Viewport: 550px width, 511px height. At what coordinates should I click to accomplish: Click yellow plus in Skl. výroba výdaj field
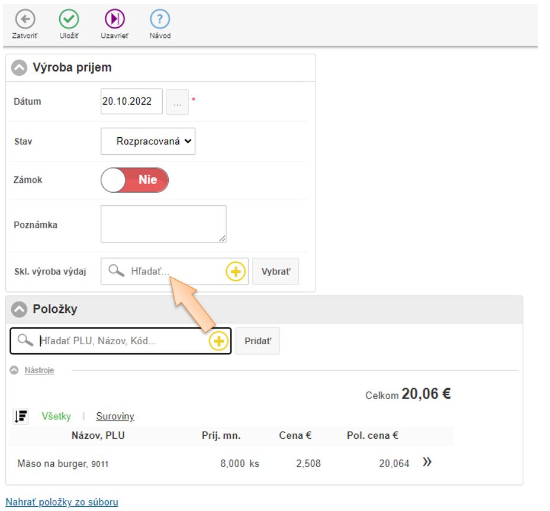click(x=236, y=271)
